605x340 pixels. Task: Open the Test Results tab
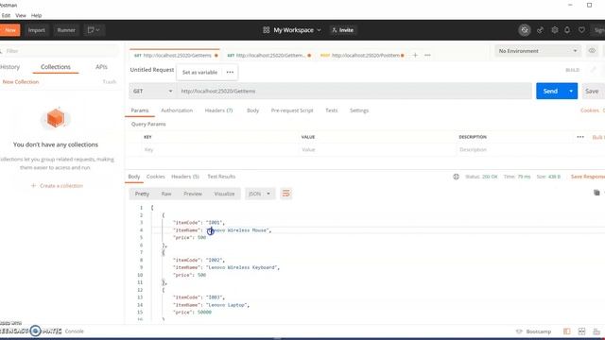[x=221, y=177]
